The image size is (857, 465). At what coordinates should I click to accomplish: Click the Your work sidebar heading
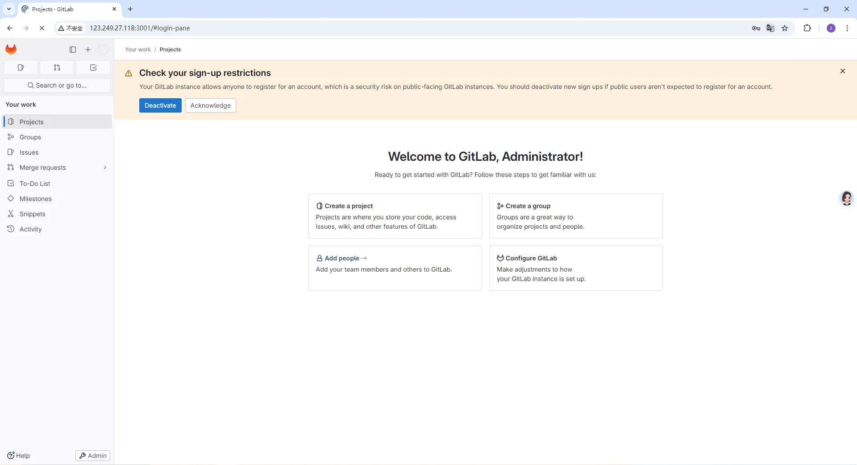coord(21,105)
